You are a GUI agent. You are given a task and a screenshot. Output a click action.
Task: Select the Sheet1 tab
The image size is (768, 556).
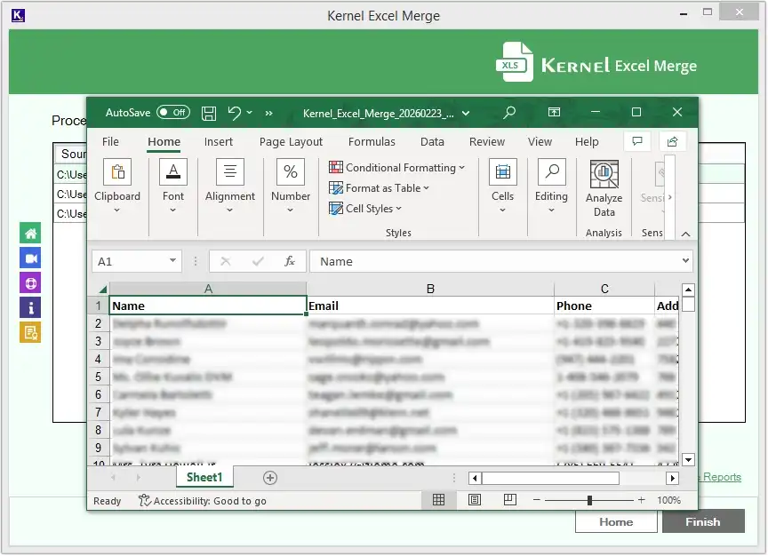point(204,477)
